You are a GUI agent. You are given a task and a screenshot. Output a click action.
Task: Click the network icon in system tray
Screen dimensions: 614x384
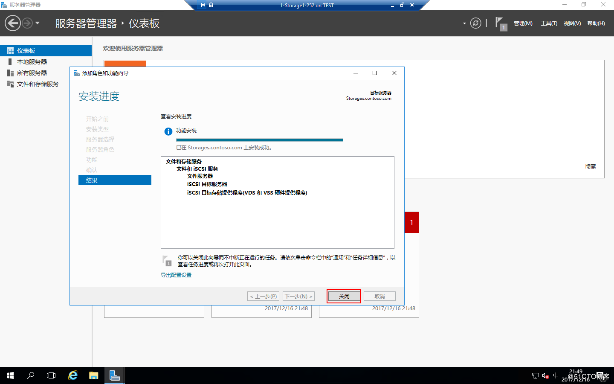coord(536,376)
